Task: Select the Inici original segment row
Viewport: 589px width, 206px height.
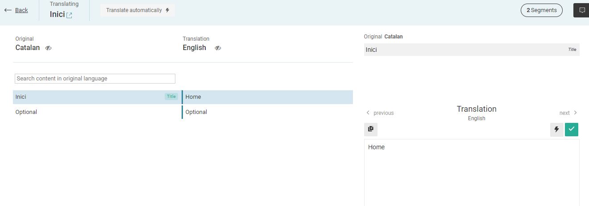Action: [x=97, y=97]
